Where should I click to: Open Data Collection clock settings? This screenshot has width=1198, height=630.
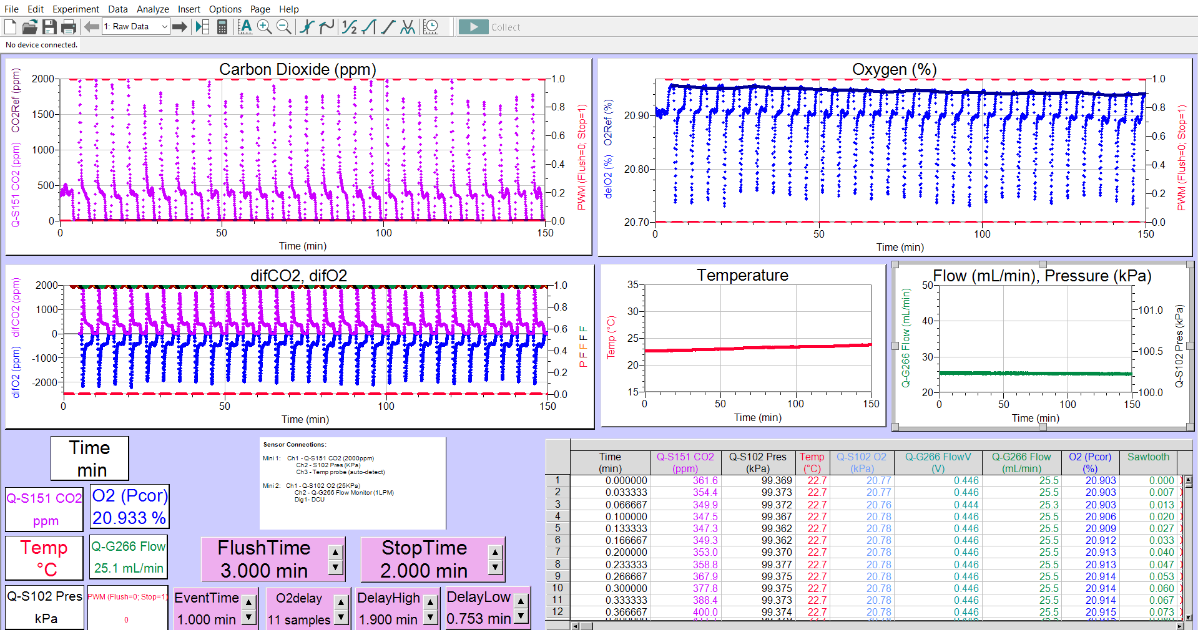[x=431, y=27]
